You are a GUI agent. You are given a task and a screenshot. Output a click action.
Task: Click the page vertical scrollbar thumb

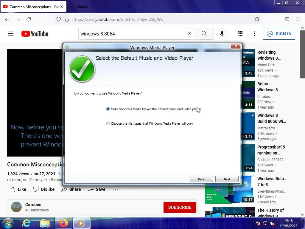[302, 54]
